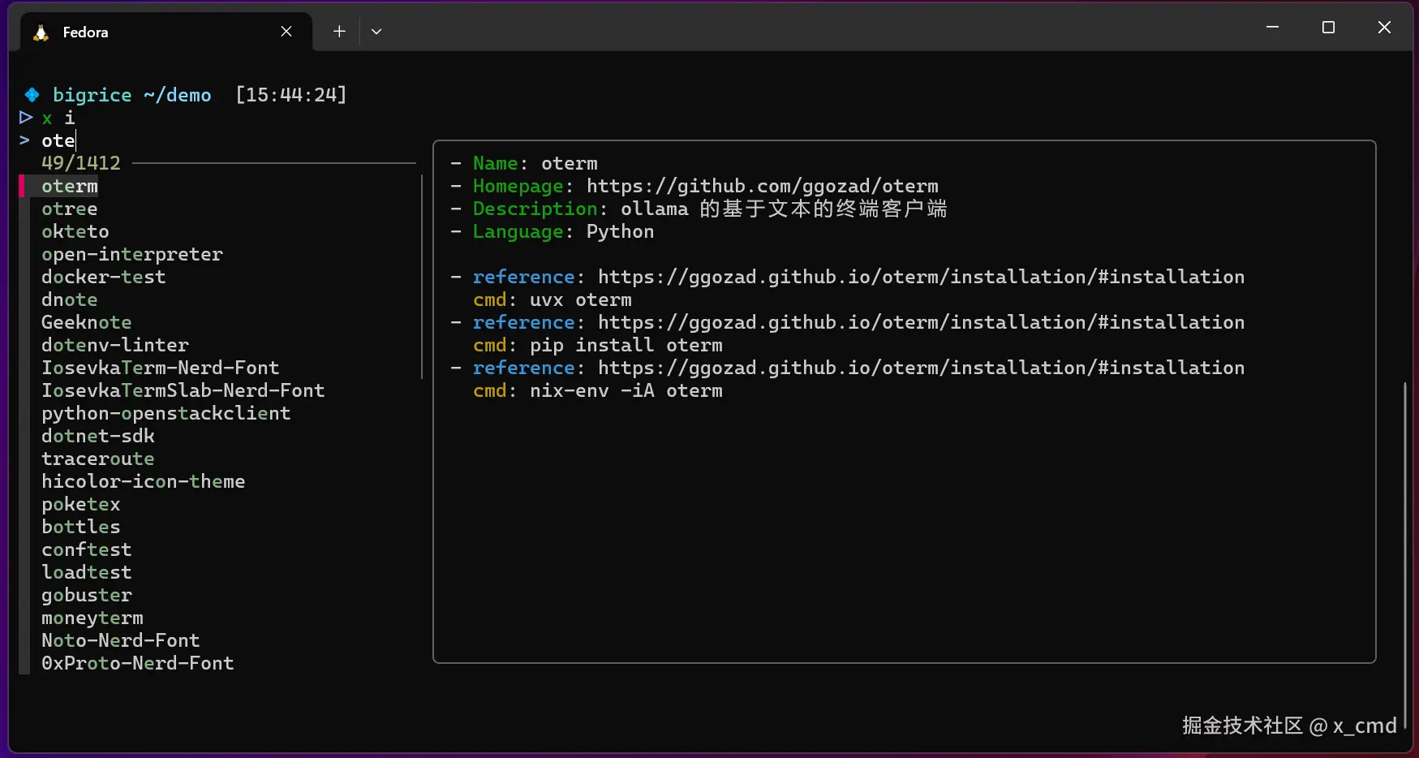This screenshot has height=758, width=1419.
Task: Click the 'uvx oterm' command text
Action: 581,299
